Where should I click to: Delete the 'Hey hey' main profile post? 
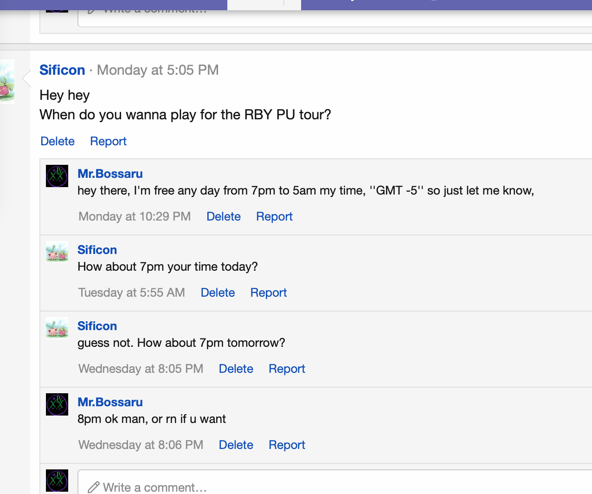58,141
